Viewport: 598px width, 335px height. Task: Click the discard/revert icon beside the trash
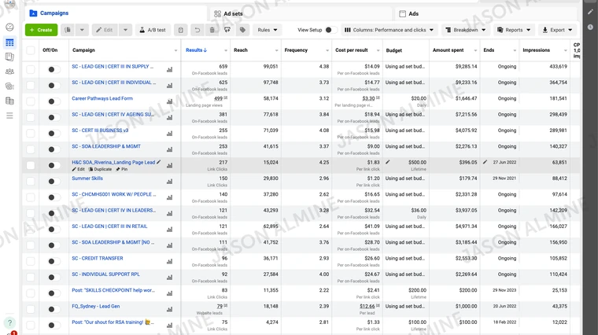(227, 30)
